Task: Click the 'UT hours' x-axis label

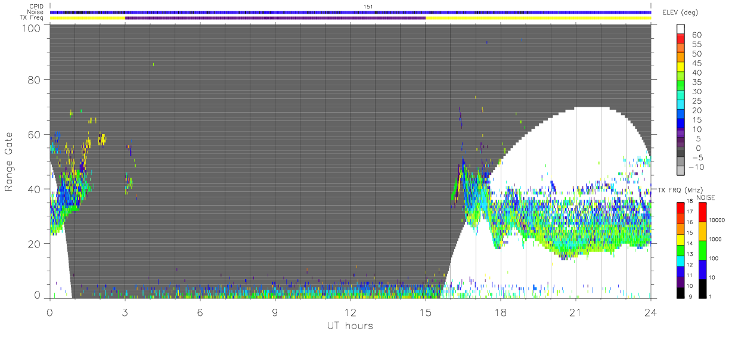Action: pyautogui.click(x=350, y=325)
